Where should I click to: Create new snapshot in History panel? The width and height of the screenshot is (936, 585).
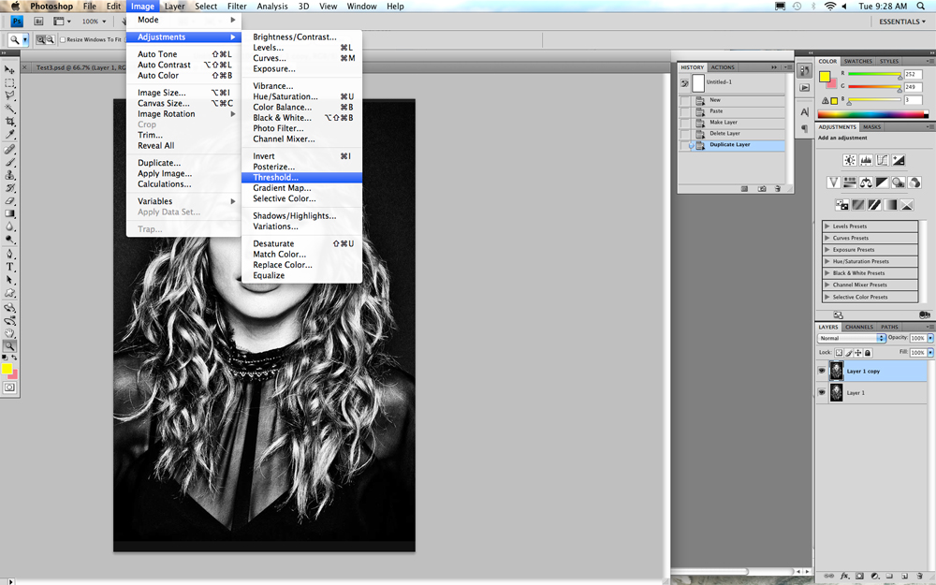762,189
